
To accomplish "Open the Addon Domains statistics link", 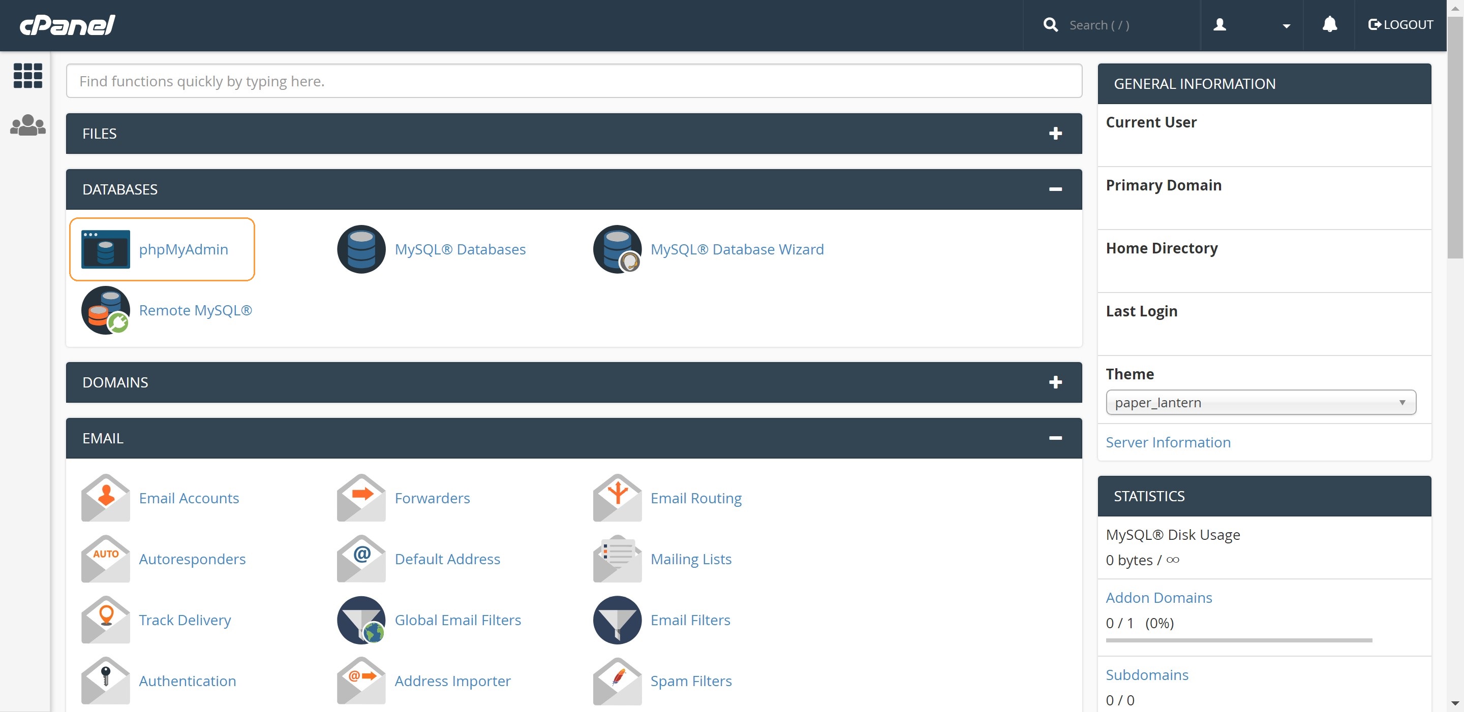I will (1159, 598).
